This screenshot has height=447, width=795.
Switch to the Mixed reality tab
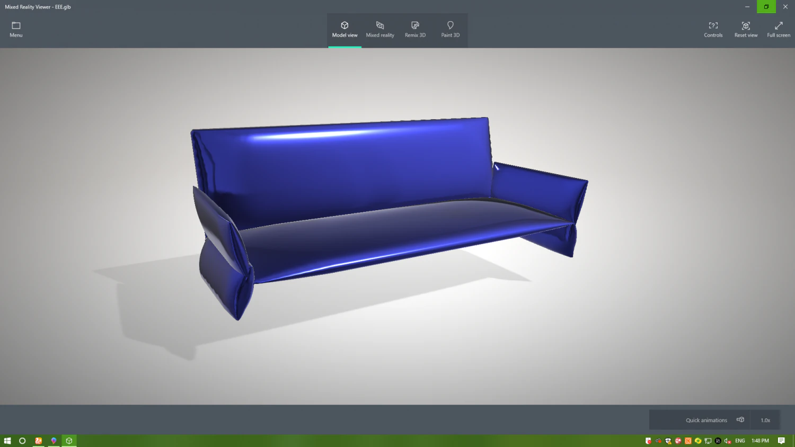coord(379,30)
